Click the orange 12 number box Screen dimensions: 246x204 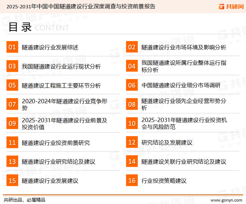pos(132,142)
